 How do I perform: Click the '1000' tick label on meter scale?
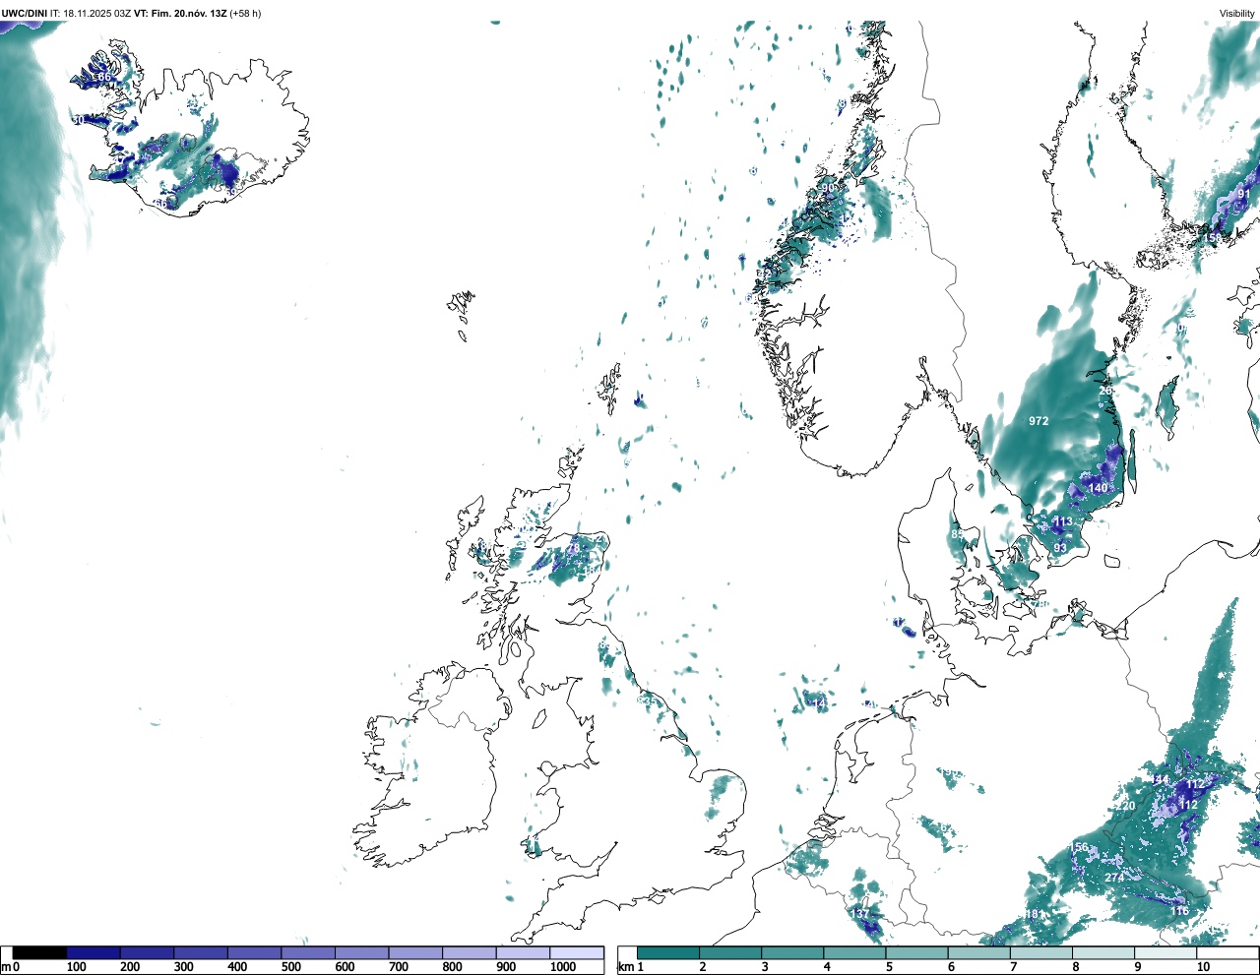point(563,967)
